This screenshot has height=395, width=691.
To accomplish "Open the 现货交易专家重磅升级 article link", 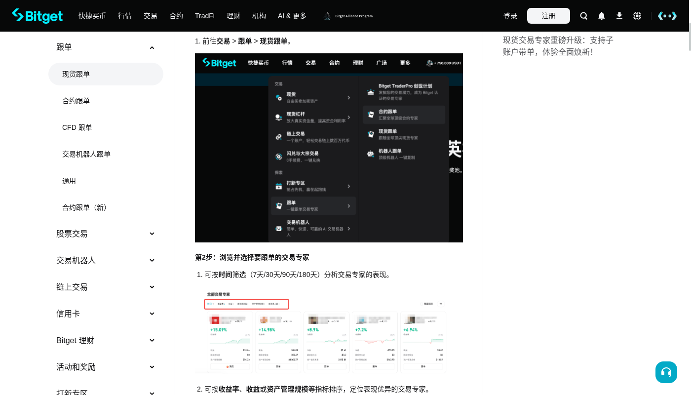I will pos(558,46).
